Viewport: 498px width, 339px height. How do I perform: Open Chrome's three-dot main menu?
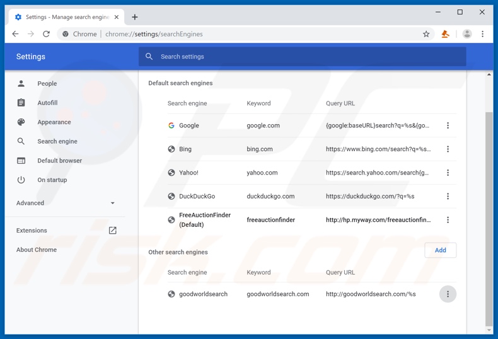(x=482, y=34)
